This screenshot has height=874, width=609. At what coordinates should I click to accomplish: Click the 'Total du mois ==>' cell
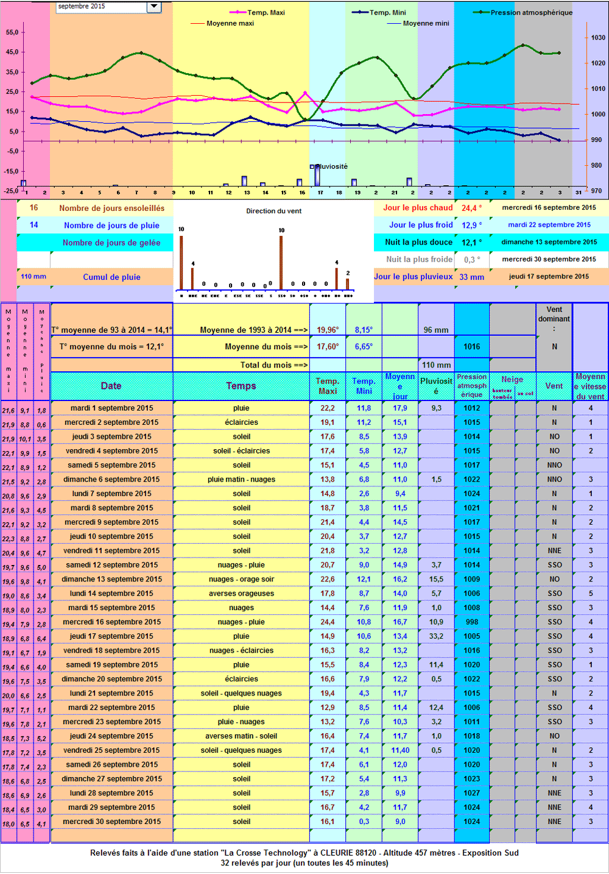(x=241, y=365)
